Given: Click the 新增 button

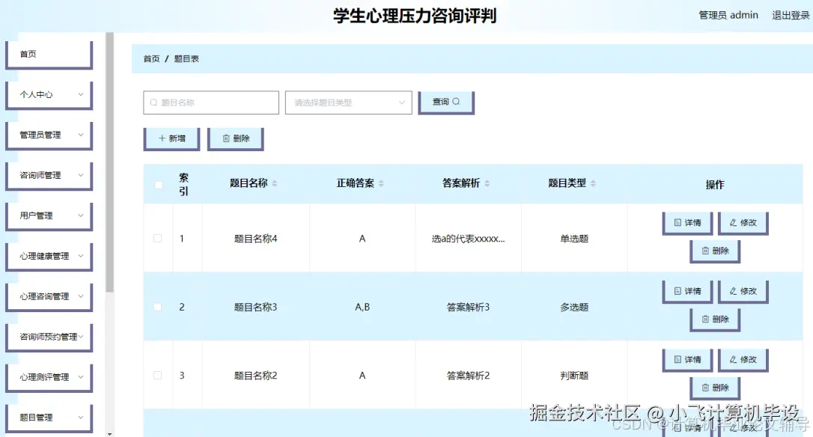Looking at the screenshot, I should click(171, 139).
